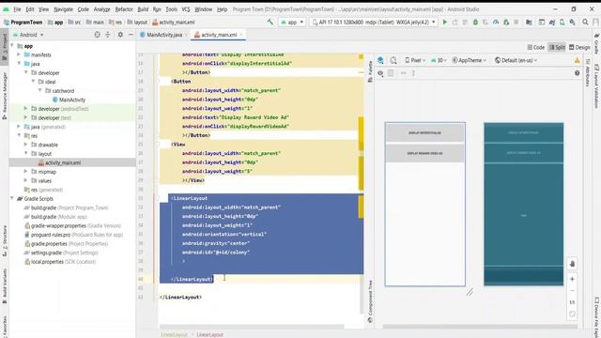Expand the manifests folder
This screenshot has height=338, width=601.
19,54
